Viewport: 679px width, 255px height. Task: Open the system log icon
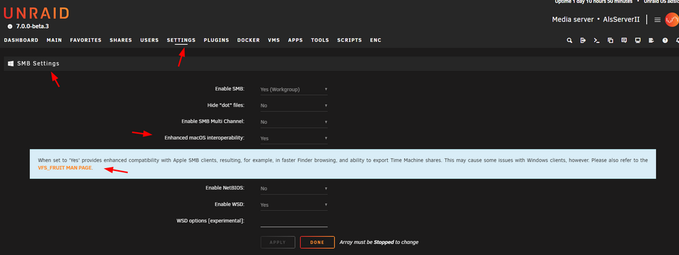(651, 40)
